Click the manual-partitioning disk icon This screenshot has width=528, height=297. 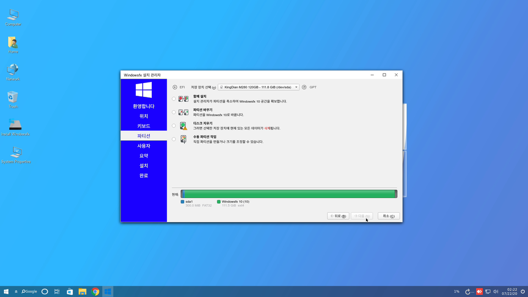pos(184,139)
